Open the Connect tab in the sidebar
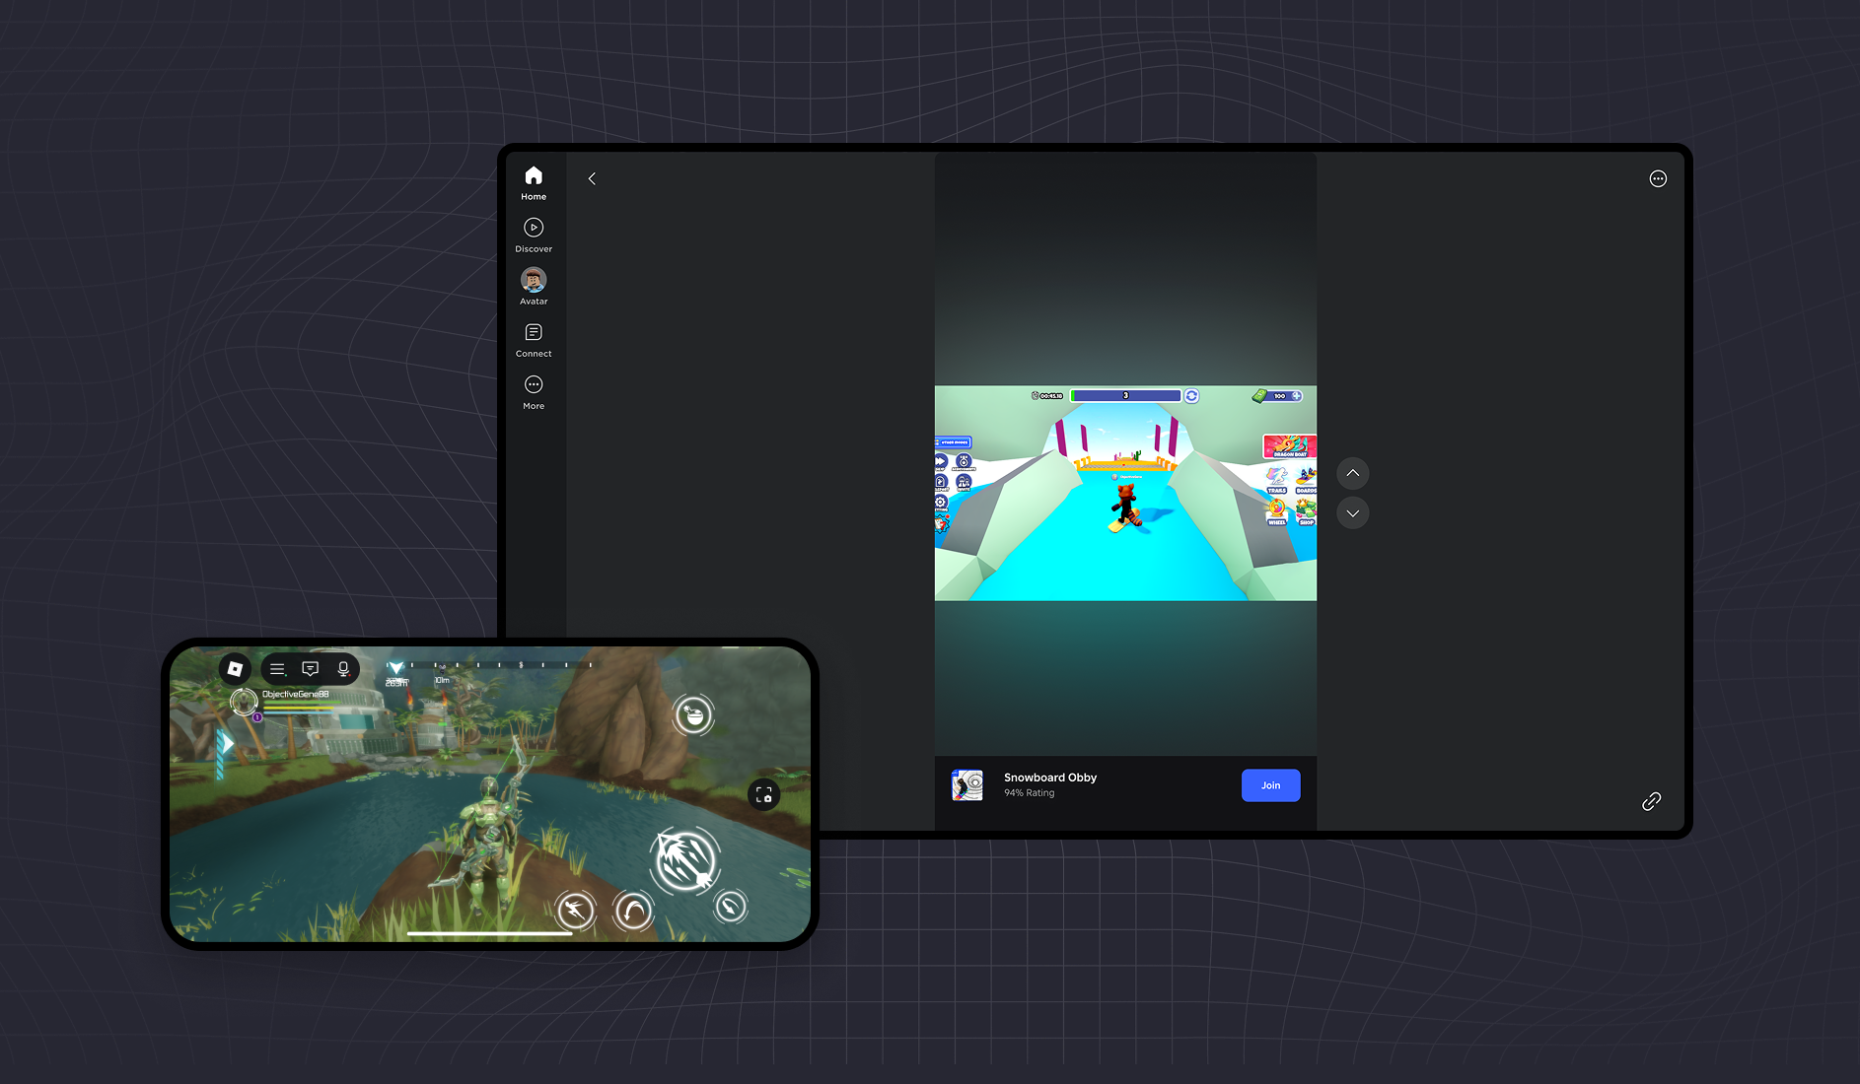Screen dimensions: 1860x1084 tap(534, 339)
